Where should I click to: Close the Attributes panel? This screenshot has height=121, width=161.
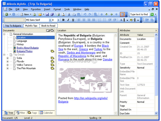(x=156, y=31)
